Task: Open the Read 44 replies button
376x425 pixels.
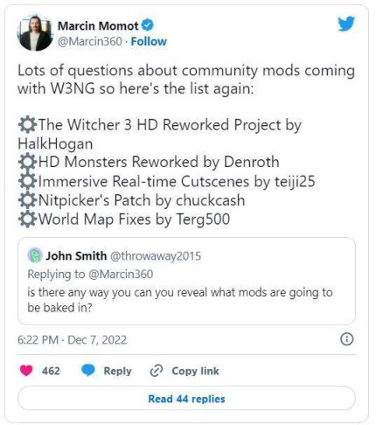Action: pos(186,399)
